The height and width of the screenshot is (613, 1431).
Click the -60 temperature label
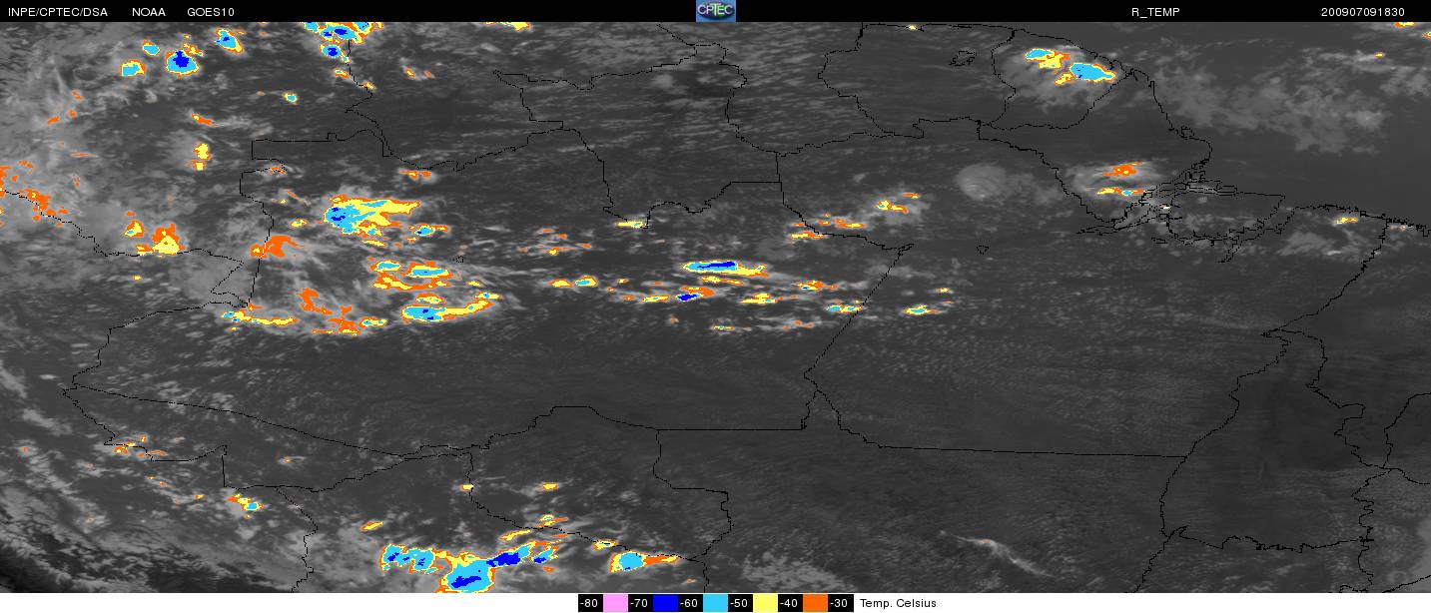690,603
